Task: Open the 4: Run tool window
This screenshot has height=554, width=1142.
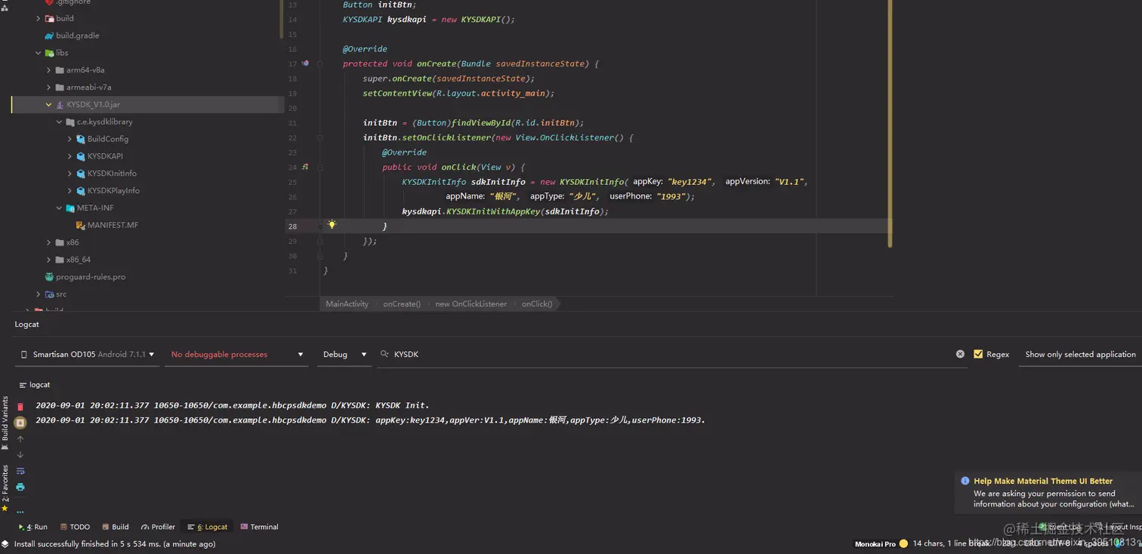Action: tap(32, 527)
